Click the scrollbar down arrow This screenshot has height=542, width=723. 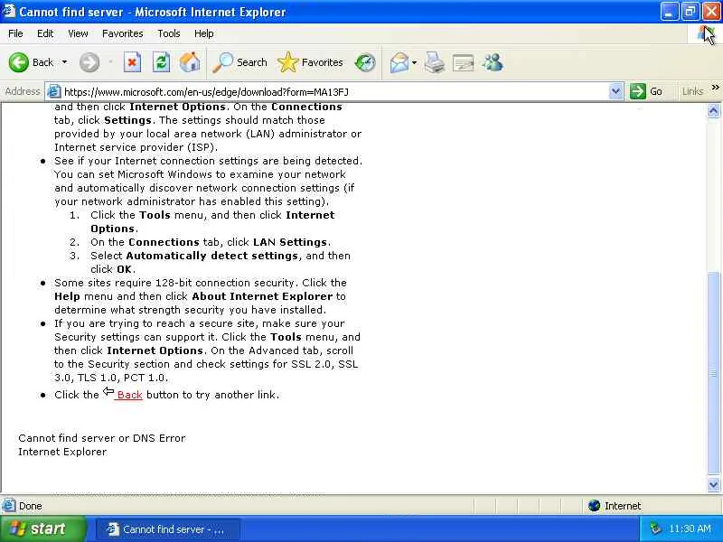[x=713, y=484]
